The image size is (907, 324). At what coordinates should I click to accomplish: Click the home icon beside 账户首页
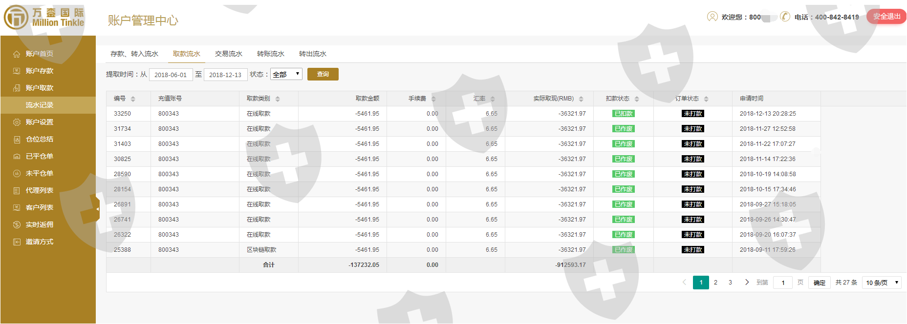[x=17, y=54]
